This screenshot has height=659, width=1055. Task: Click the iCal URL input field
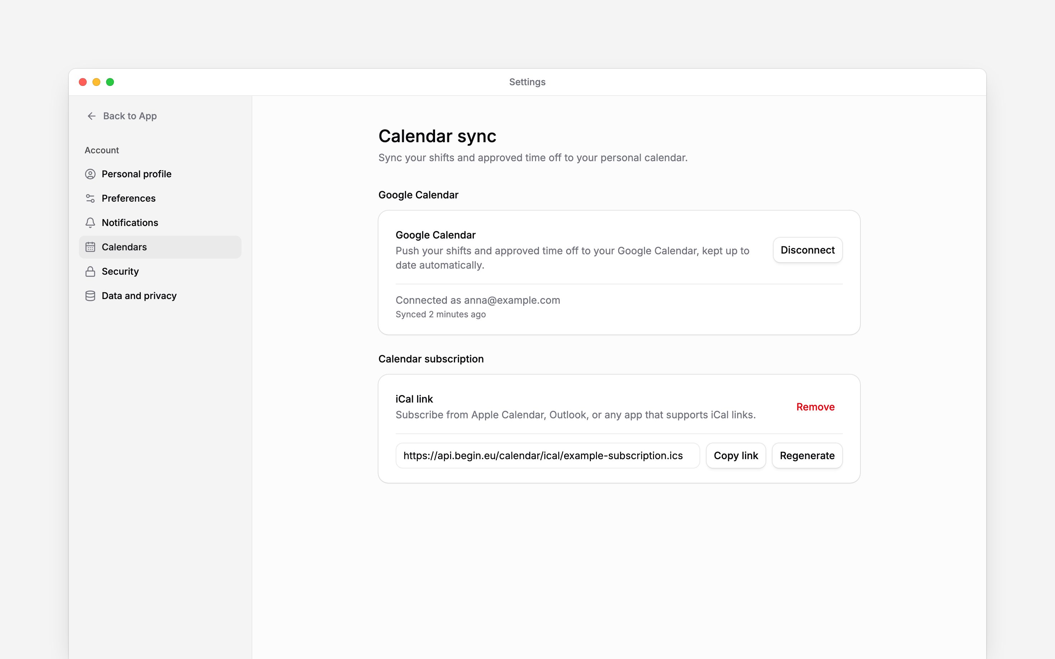548,456
